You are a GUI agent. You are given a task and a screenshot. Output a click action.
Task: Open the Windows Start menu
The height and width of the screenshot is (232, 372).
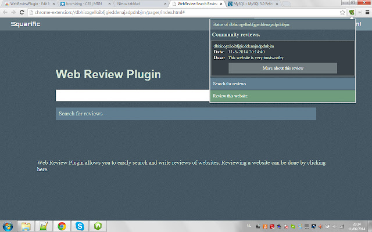[x=8, y=226]
